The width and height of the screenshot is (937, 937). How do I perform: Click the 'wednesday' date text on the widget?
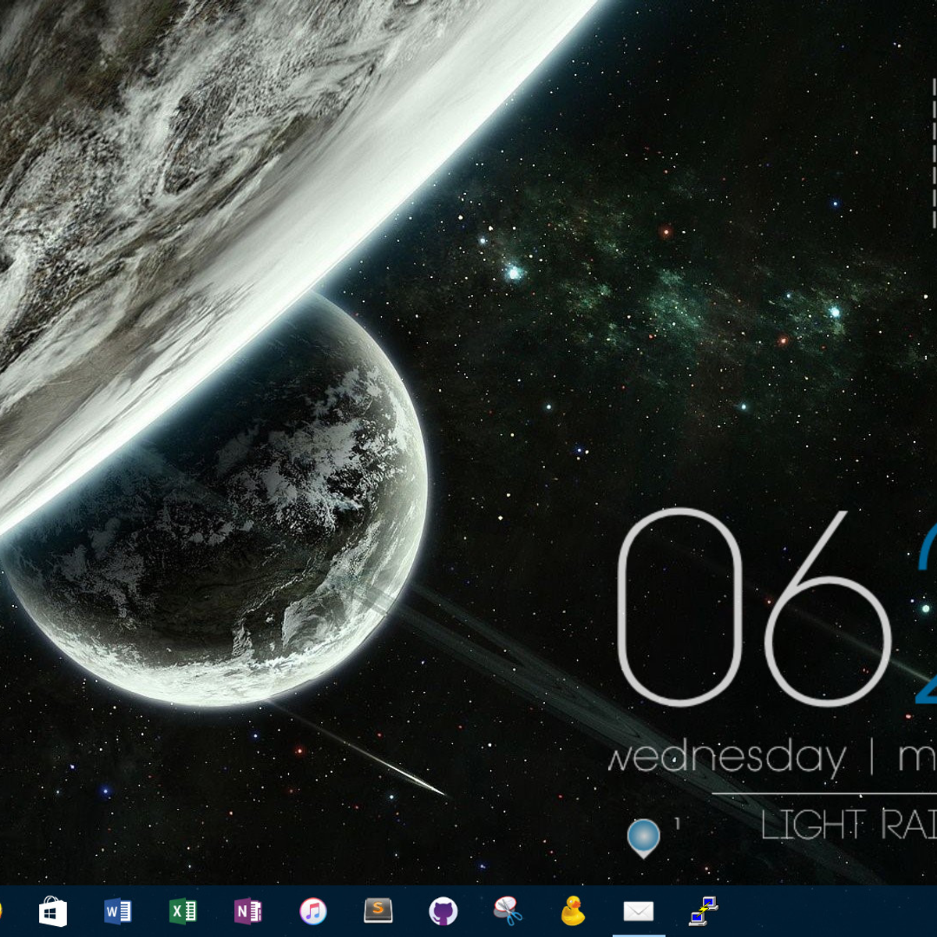727,757
